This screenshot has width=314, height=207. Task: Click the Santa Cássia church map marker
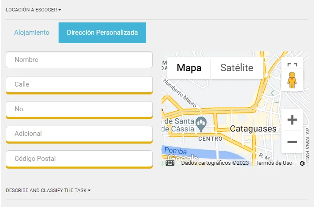tap(201, 123)
